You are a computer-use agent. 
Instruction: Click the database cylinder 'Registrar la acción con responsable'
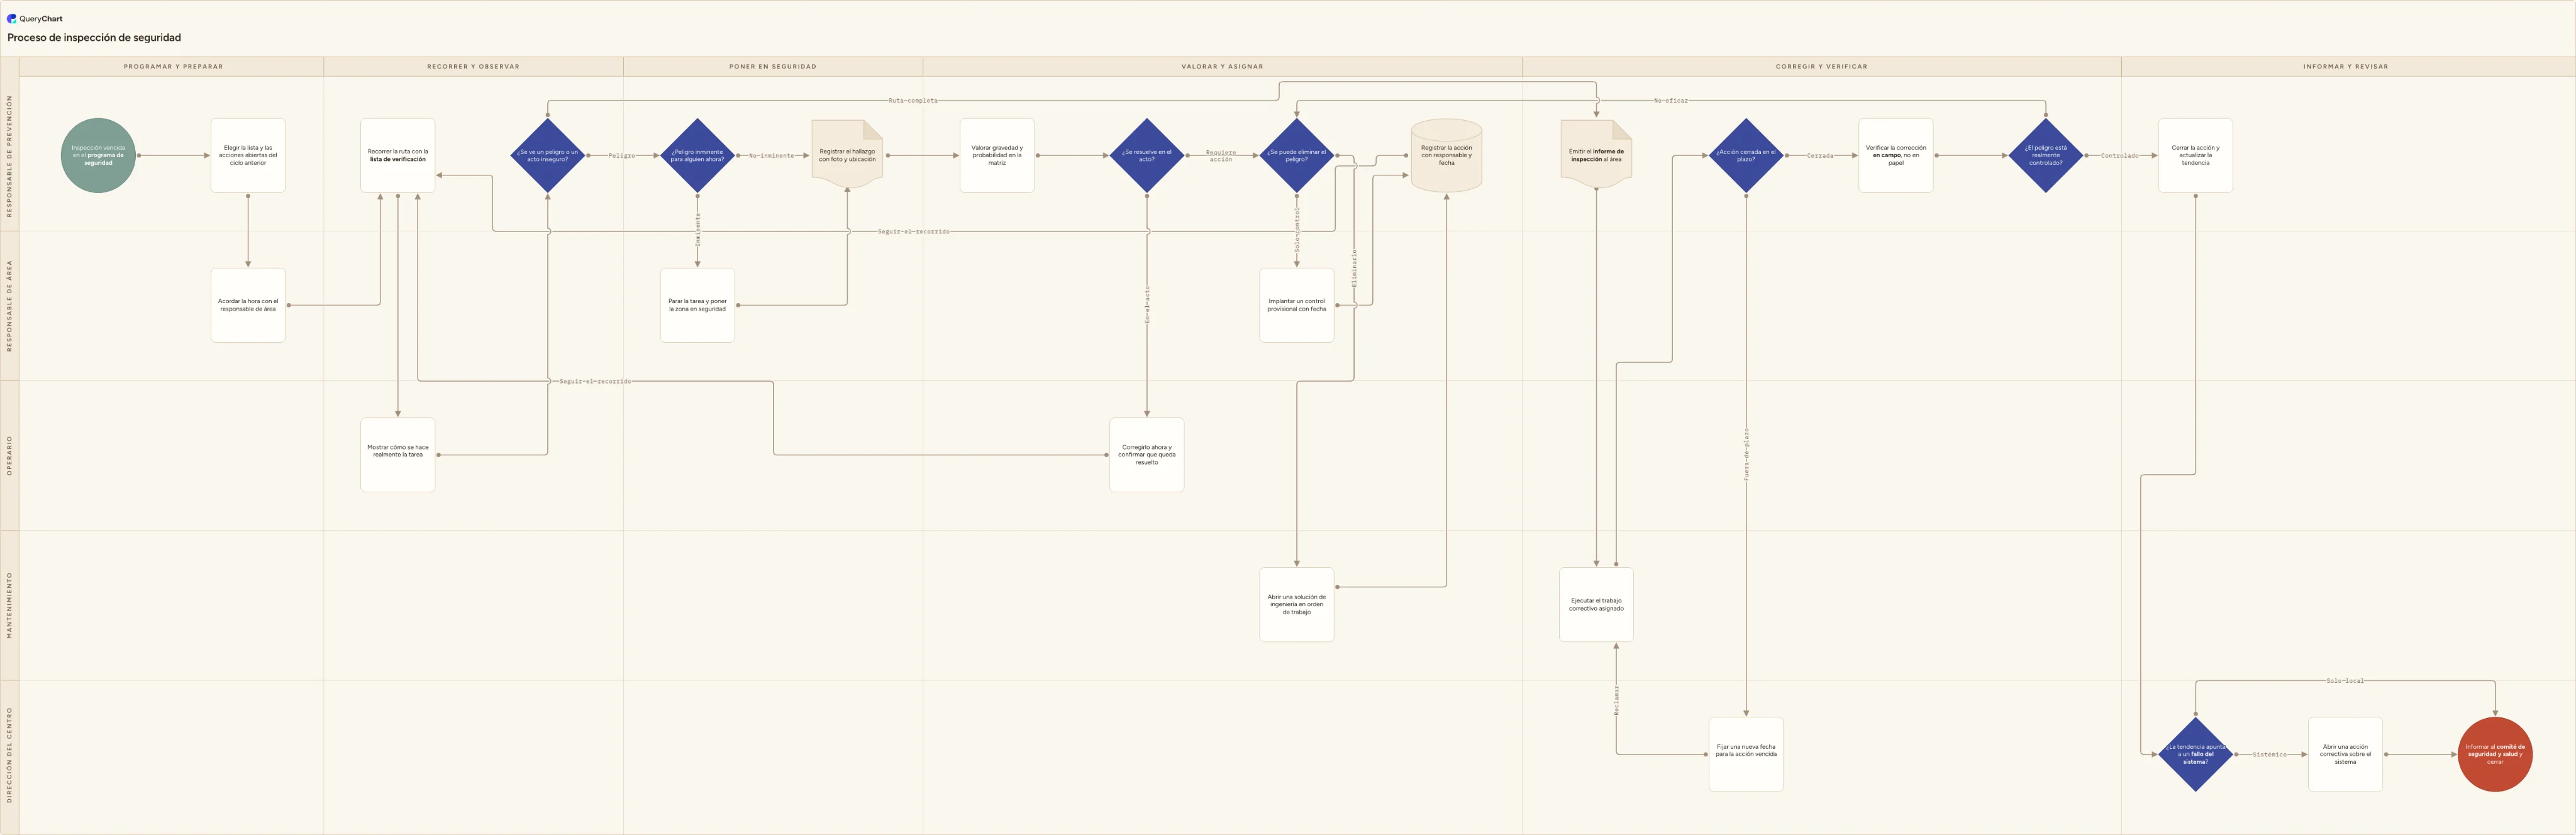[x=1446, y=155]
